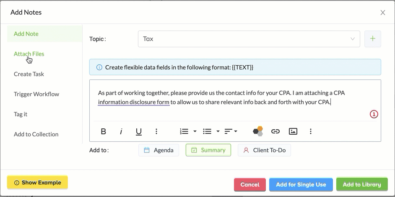The image size is (395, 197).
Task: Click the Add to Library button
Action: click(362, 184)
